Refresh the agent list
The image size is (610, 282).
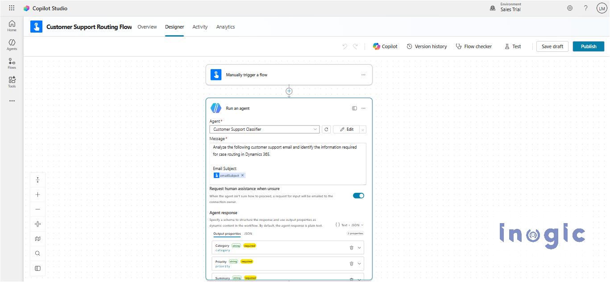(x=326, y=129)
